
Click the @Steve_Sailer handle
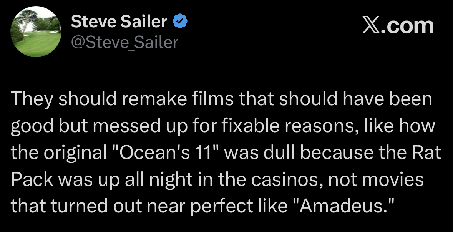click(125, 42)
